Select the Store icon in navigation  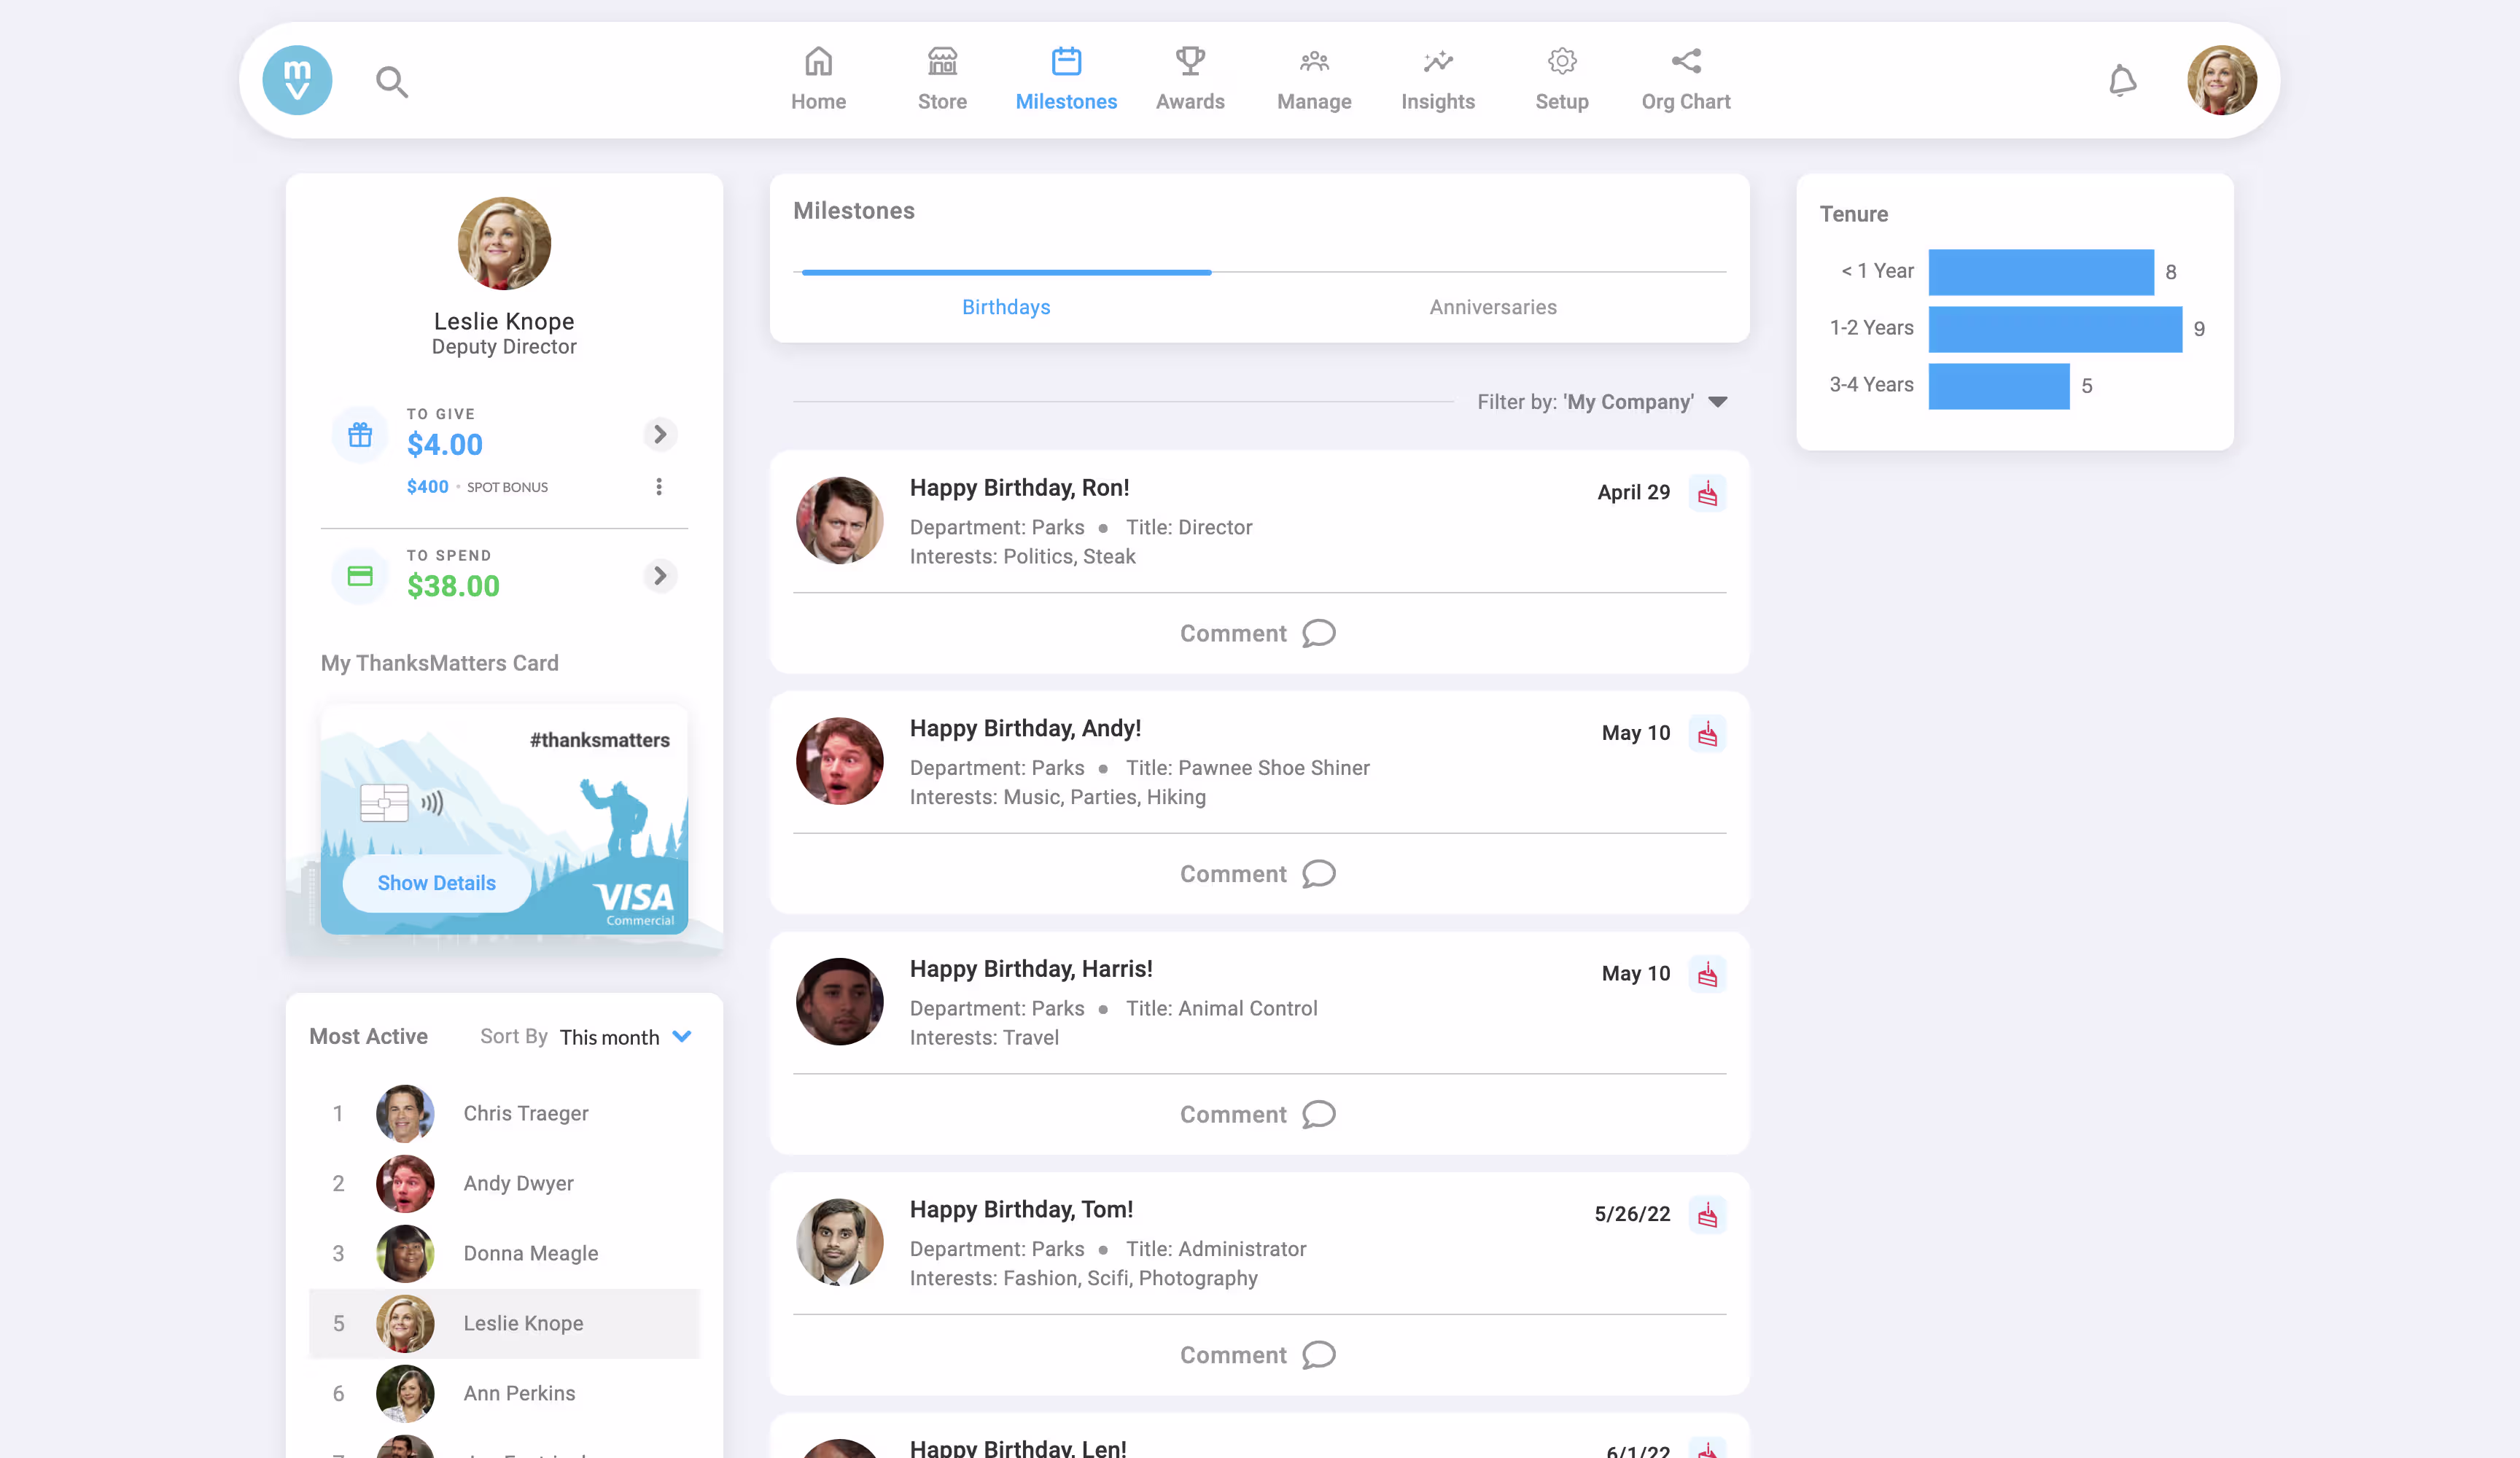click(x=941, y=61)
